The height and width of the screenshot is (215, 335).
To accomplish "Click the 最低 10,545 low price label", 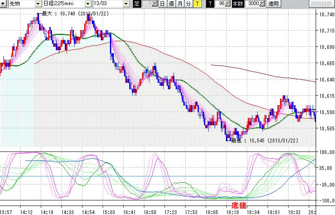I will click(264, 140).
